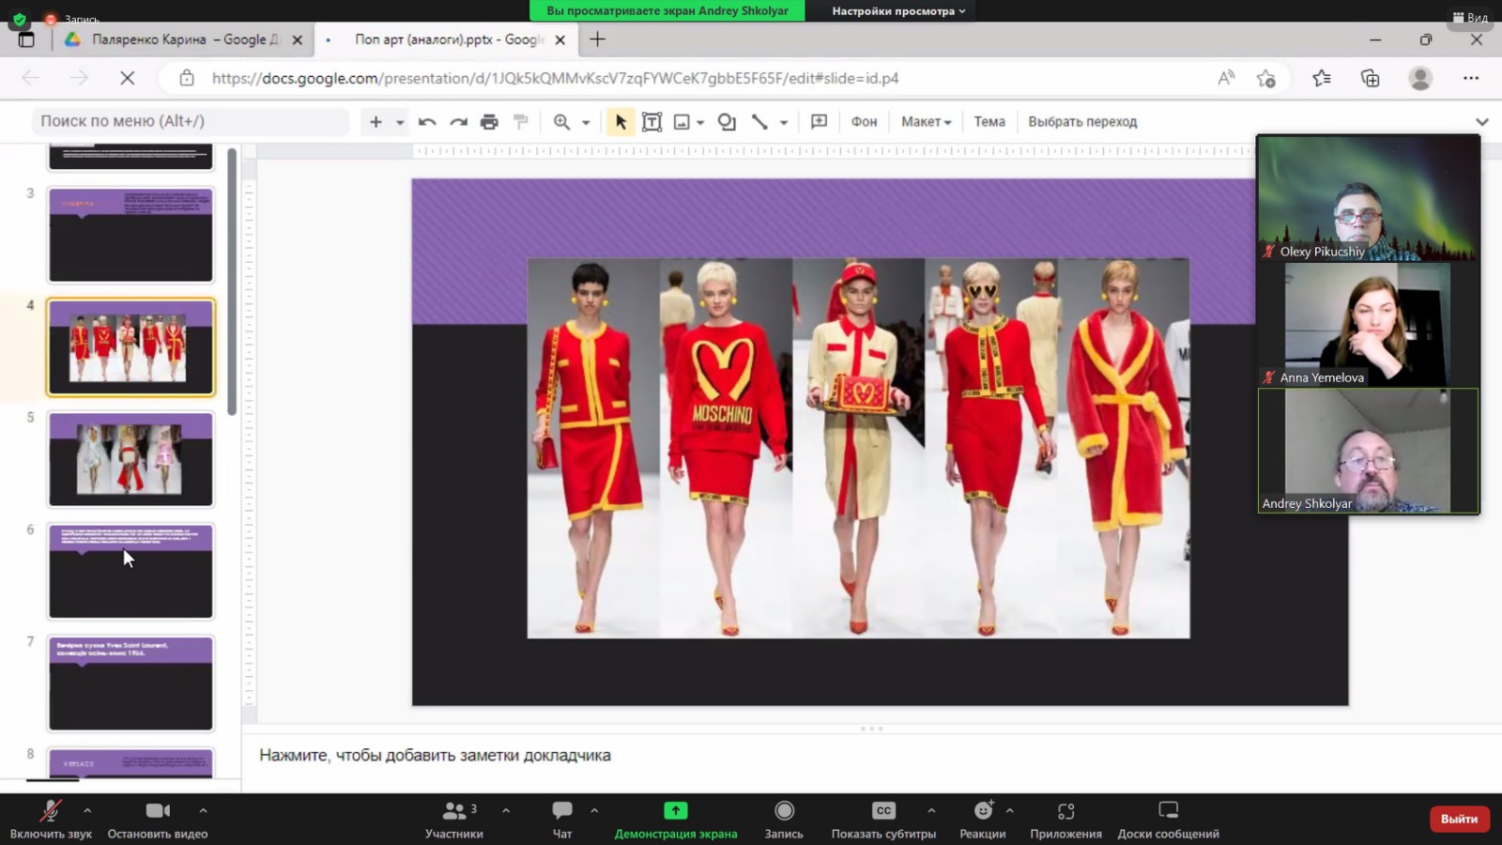Expand audio options arrow next to microphone
Screen dimensions: 1502x845
(x=87, y=810)
